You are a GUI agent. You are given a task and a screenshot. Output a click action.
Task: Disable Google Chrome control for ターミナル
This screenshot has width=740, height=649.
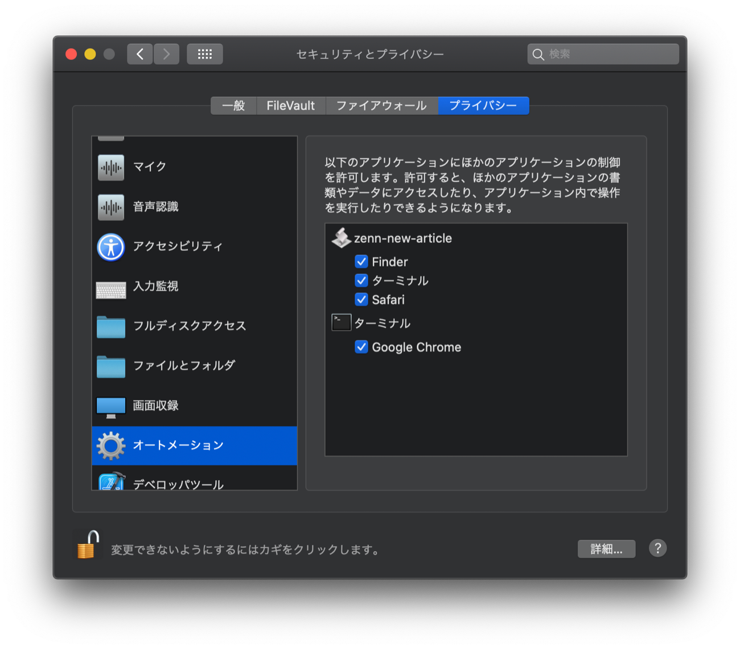[361, 347]
